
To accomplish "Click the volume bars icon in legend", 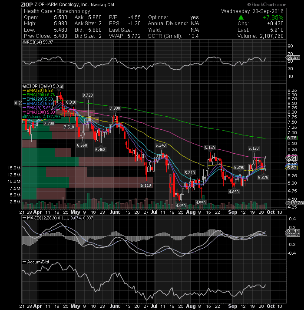I will pyautogui.click(x=25, y=116).
